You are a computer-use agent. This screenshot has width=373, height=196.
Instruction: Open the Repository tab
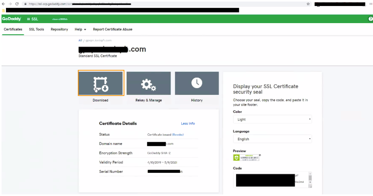coord(59,29)
